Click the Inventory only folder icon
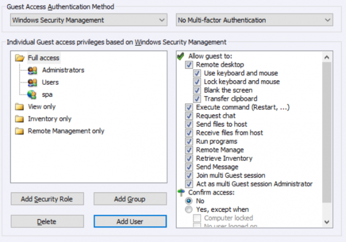 coord(20,119)
